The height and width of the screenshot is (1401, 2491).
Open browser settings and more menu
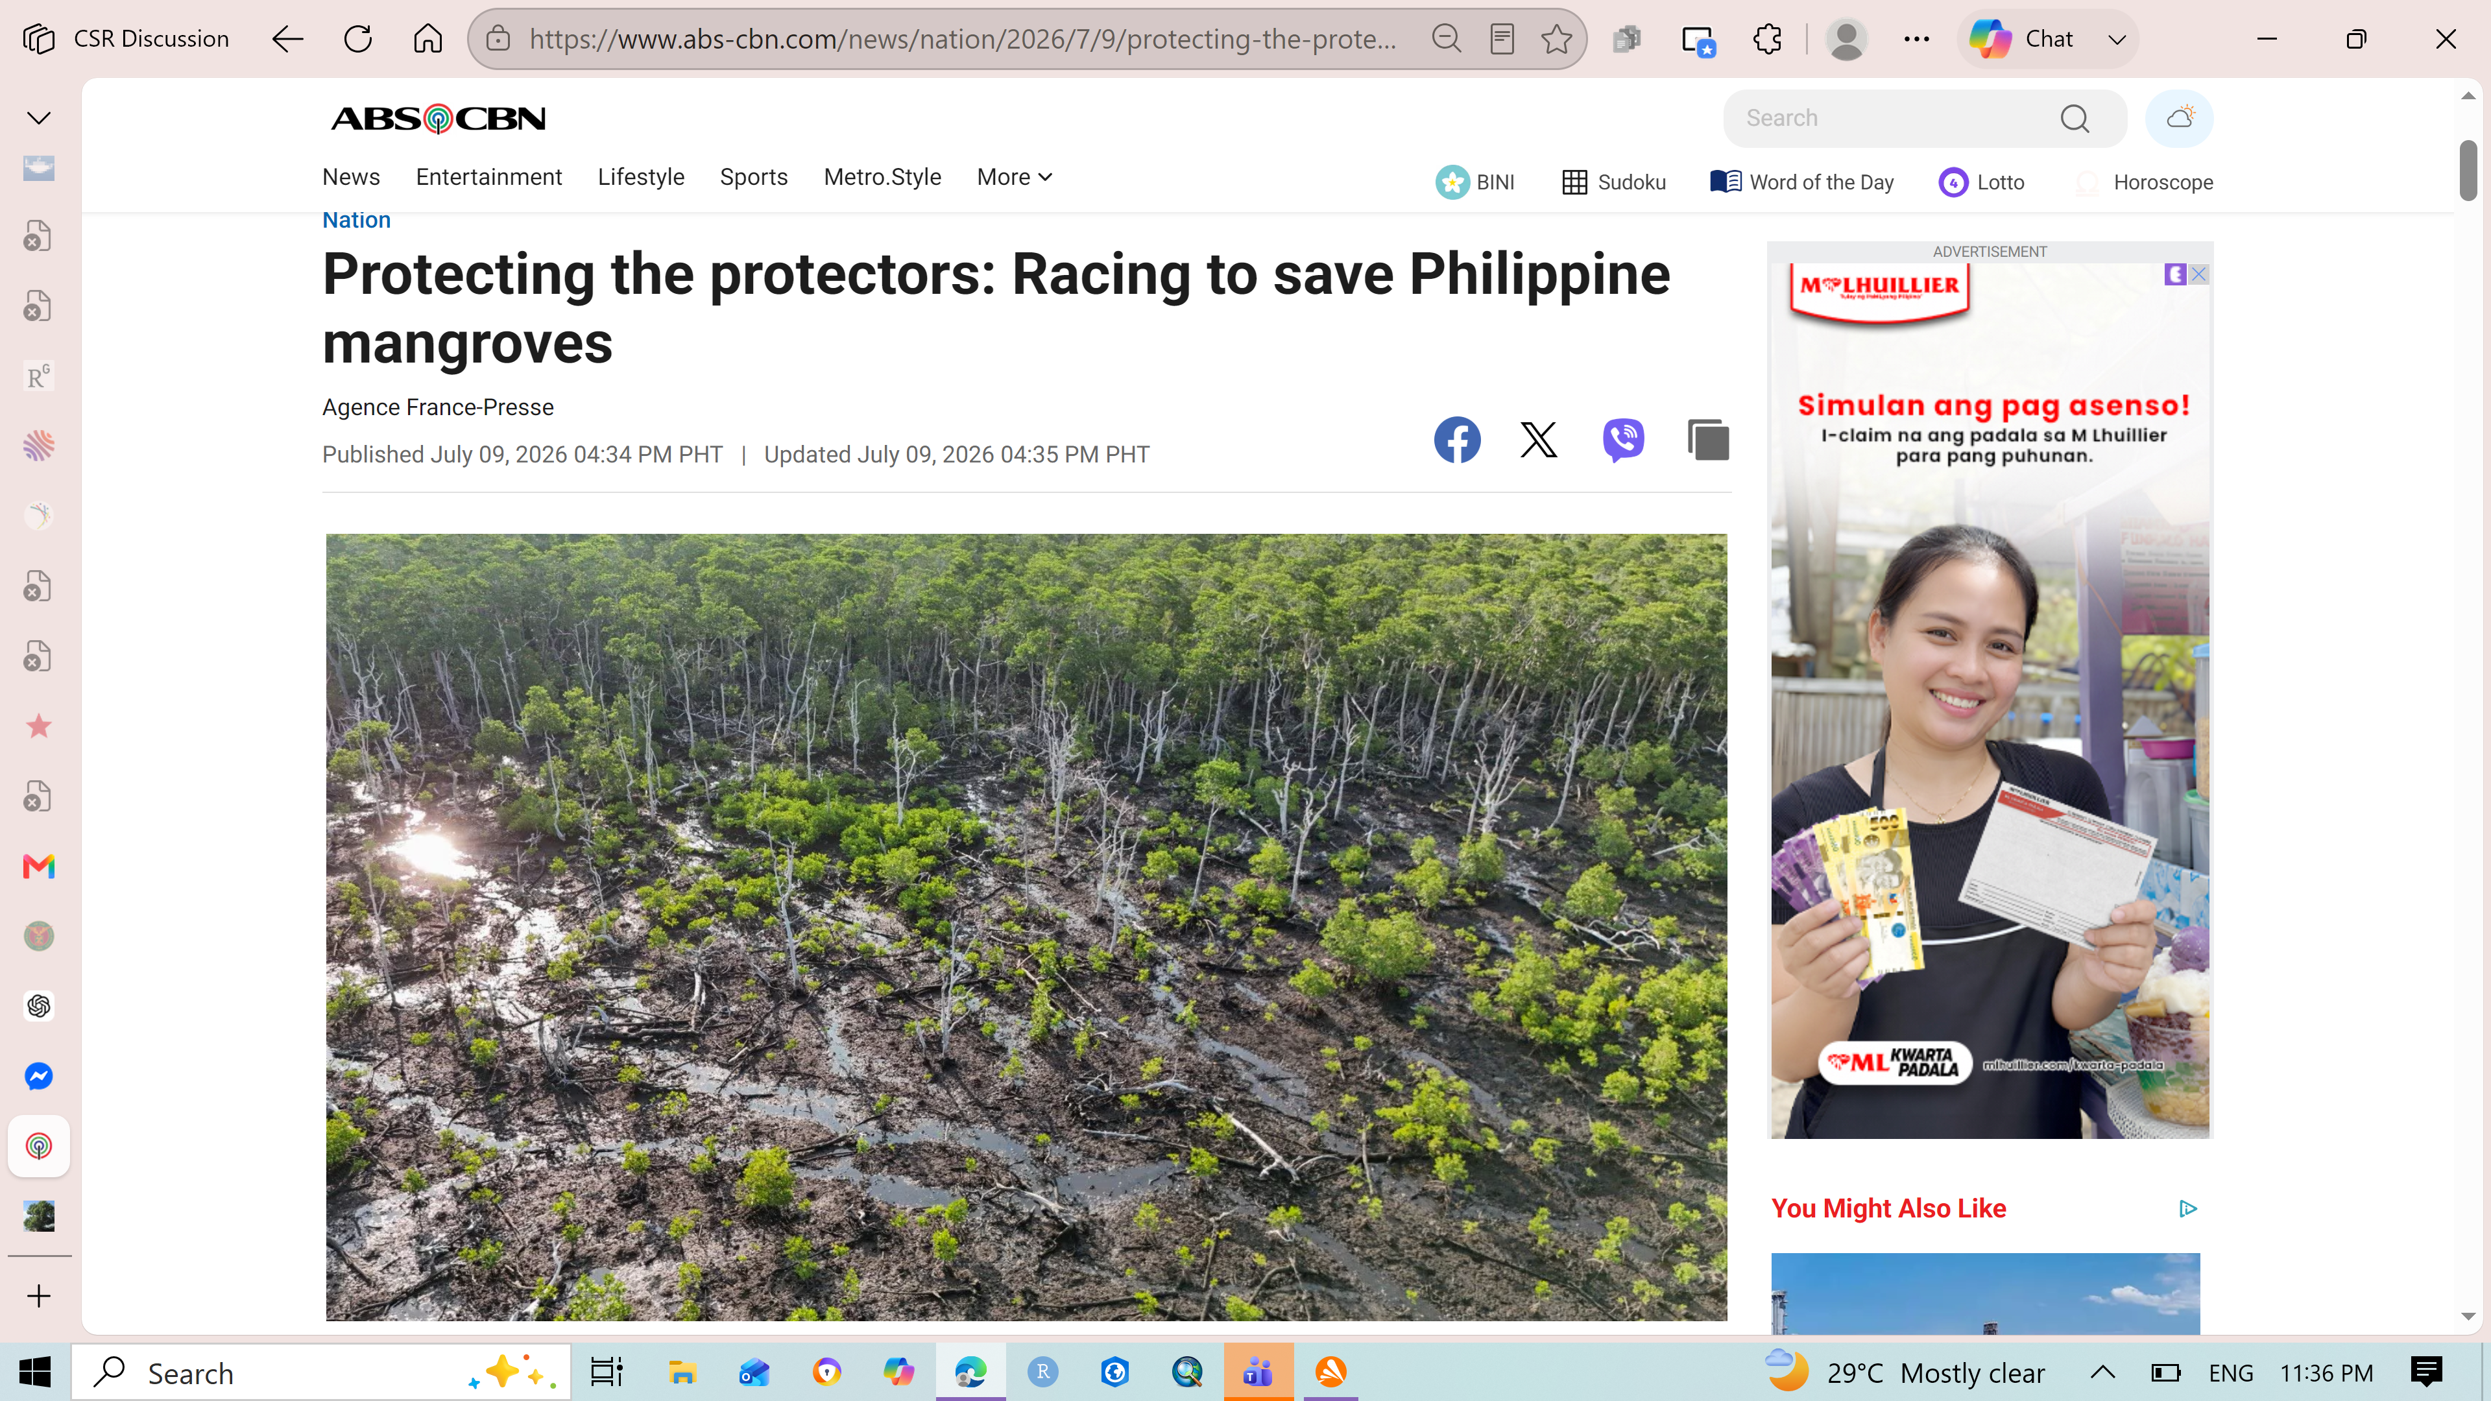click(x=1917, y=39)
